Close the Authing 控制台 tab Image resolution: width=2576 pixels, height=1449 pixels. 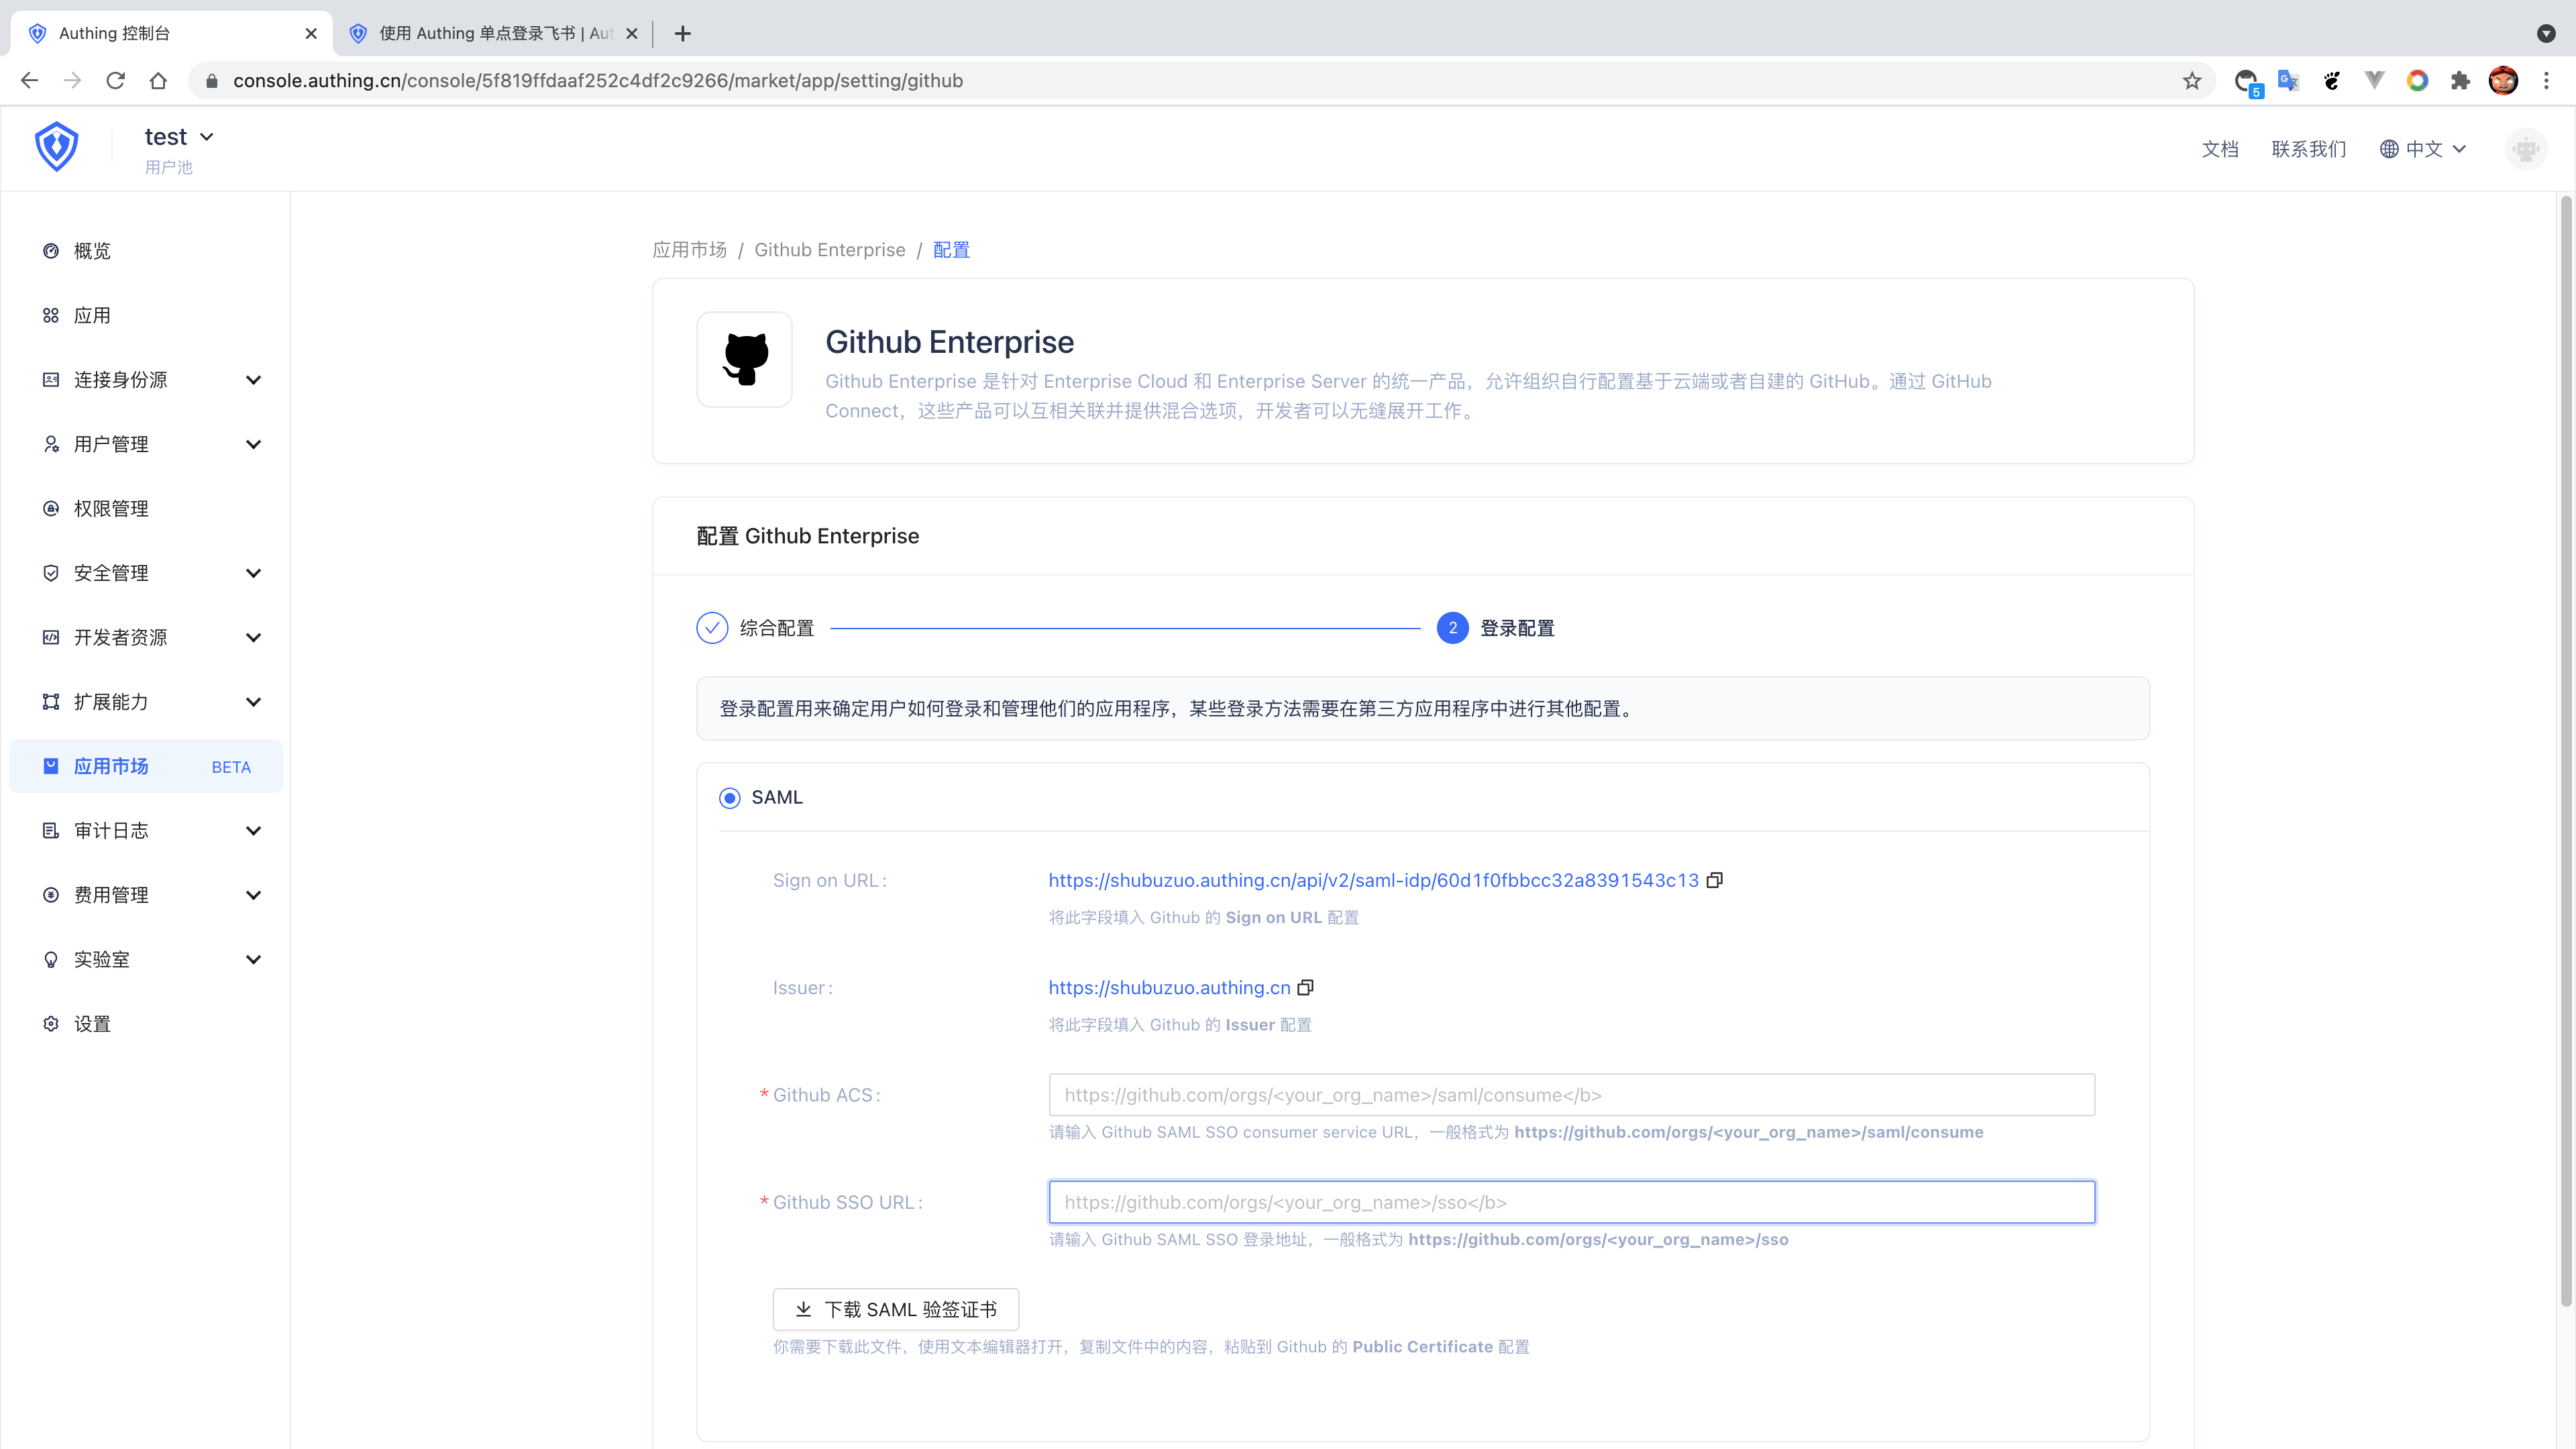(x=311, y=33)
